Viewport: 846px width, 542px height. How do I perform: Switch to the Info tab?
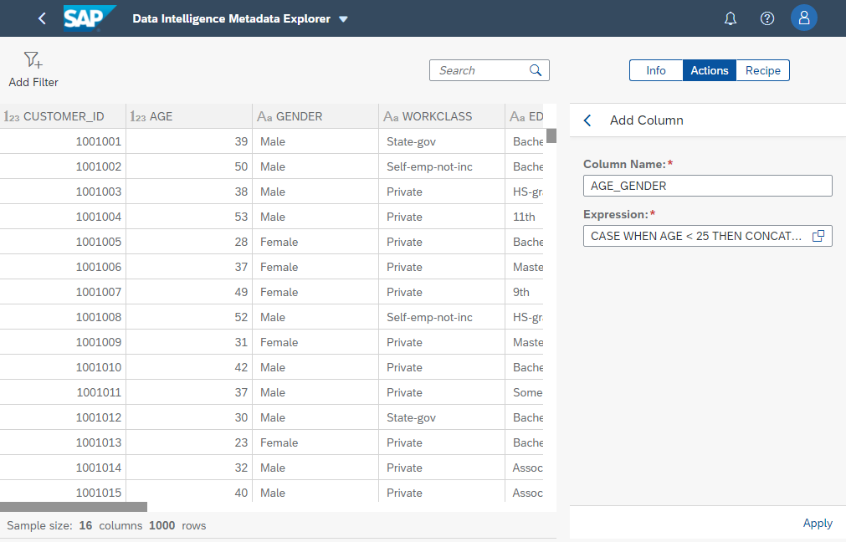[x=656, y=70]
